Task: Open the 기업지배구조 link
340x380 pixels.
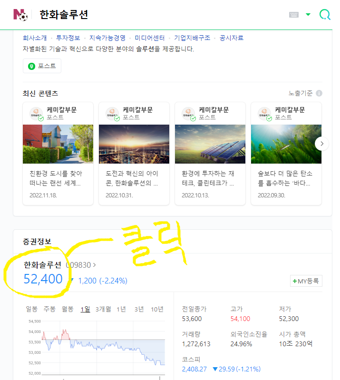Action: coord(192,38)
